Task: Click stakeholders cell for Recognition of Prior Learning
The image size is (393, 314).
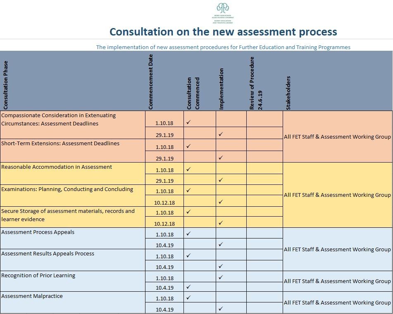Action: 338,281
